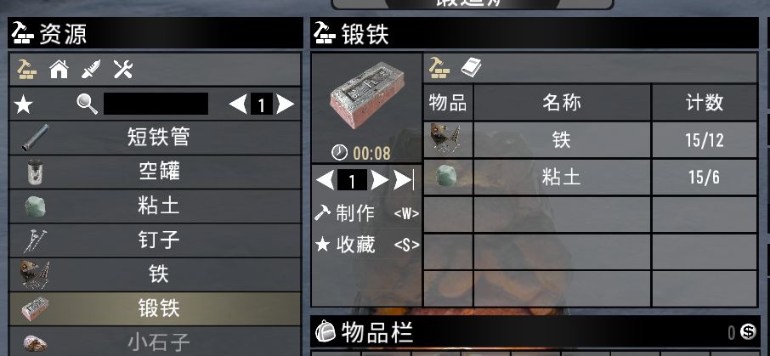Go to next recipe list page
The width and height of the screenshot is (770, 356).
coord(286,105)
